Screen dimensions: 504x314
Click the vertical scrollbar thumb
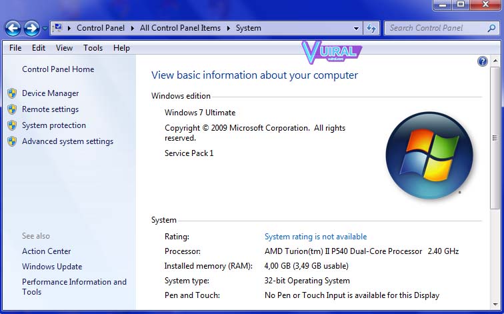click(495, 138)
